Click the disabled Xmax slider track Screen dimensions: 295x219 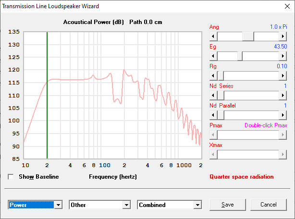pyautogui.click(x=248, y=155)
